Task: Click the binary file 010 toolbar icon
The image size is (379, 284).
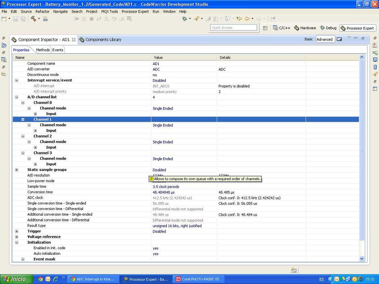Action: coord(45,19)
